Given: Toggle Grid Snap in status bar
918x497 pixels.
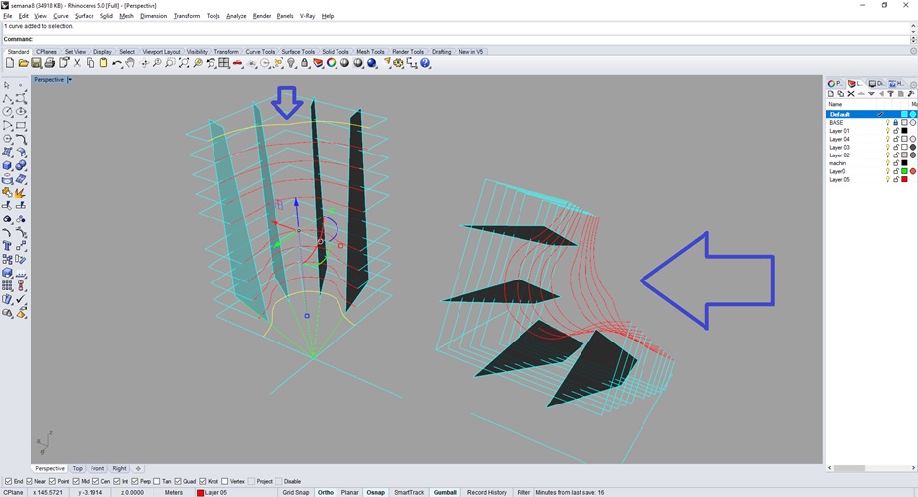Looking at the screenshot, I should 296,493.
